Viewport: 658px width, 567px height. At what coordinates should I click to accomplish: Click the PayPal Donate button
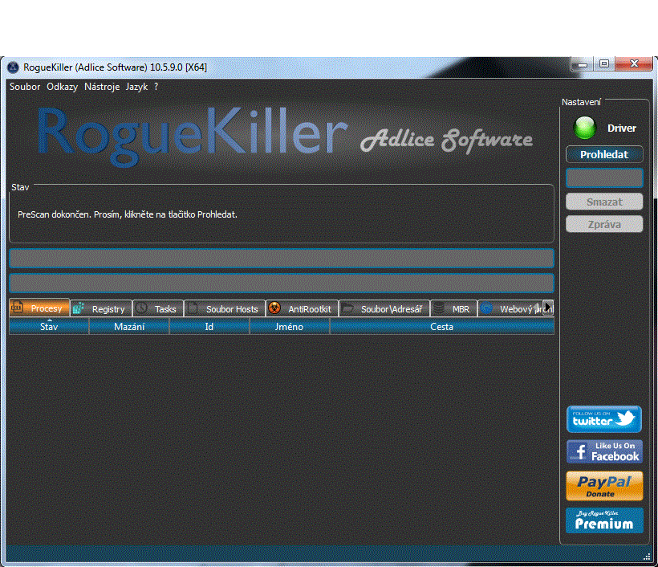pyautogui.click(x=604, y=486)
